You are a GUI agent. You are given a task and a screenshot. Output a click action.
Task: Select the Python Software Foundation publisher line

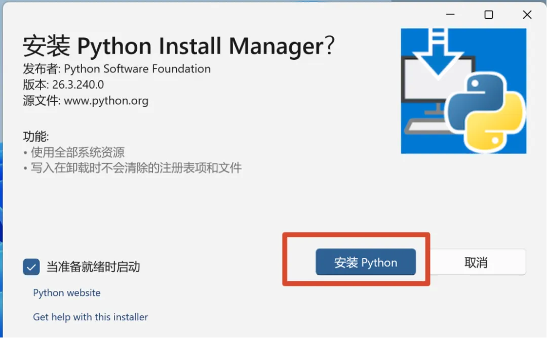point(117,69)
